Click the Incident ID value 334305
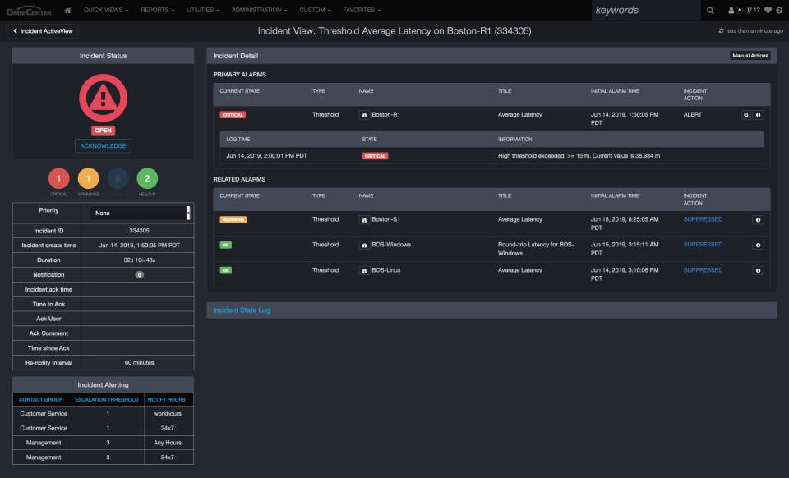 coord(140,231)
